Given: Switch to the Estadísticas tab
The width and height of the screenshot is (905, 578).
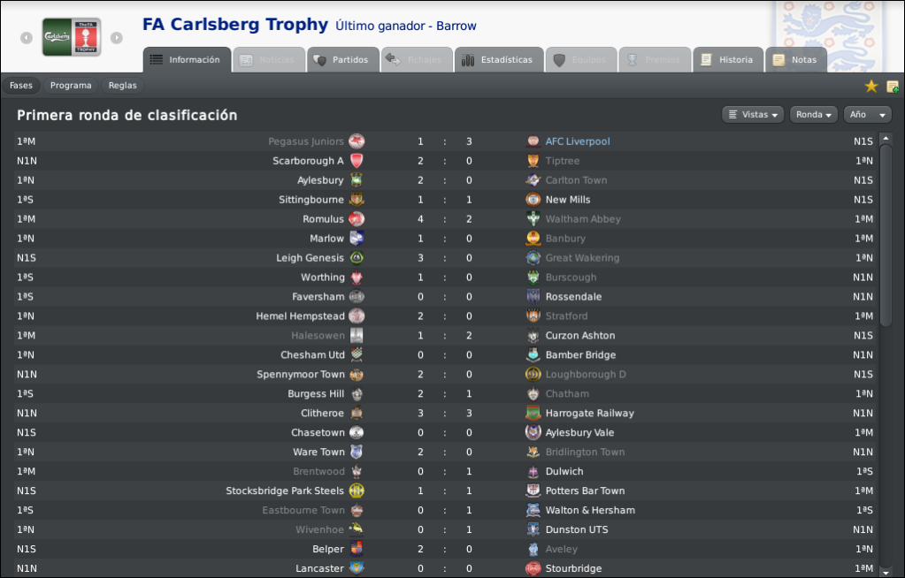Looking at the screenshot, I should (x=499, y=60).
